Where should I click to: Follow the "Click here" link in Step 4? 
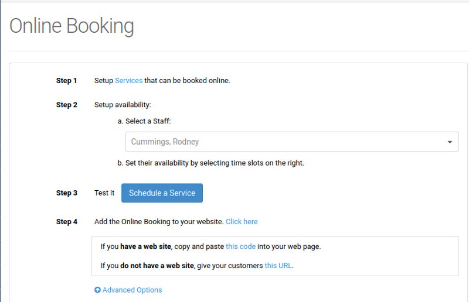(x=242, y=222)
